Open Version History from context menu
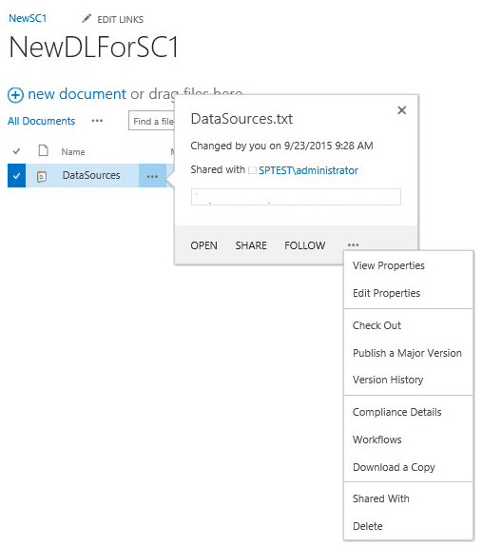This screenshot has width=483, height=547. coord(388,380)
